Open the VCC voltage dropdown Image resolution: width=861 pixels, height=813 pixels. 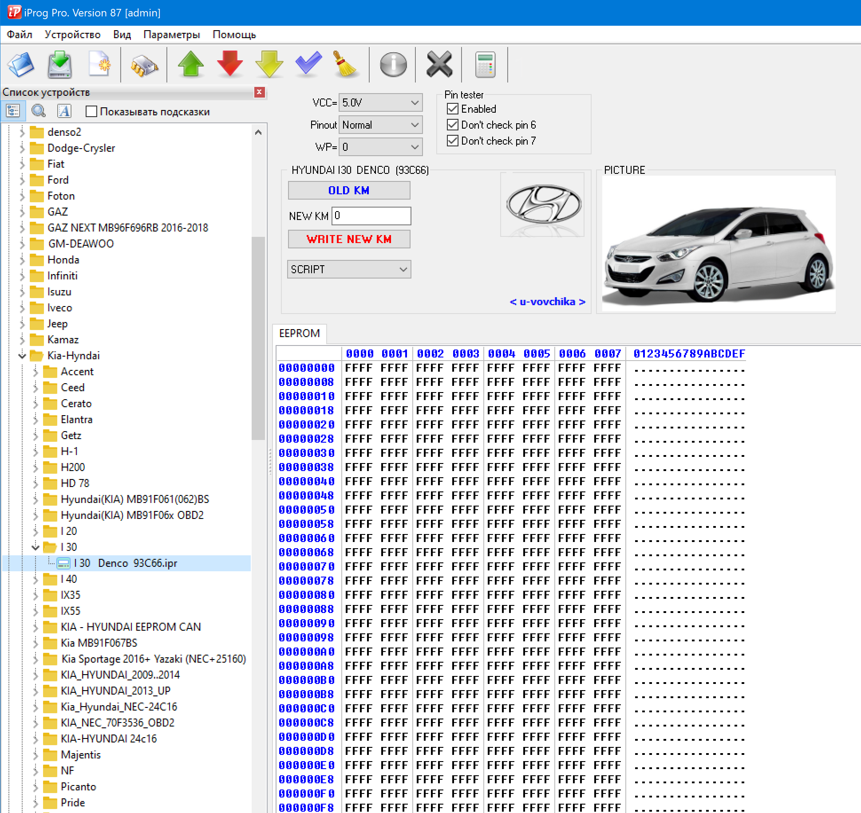pyautogui.click(x=380, y=102)
